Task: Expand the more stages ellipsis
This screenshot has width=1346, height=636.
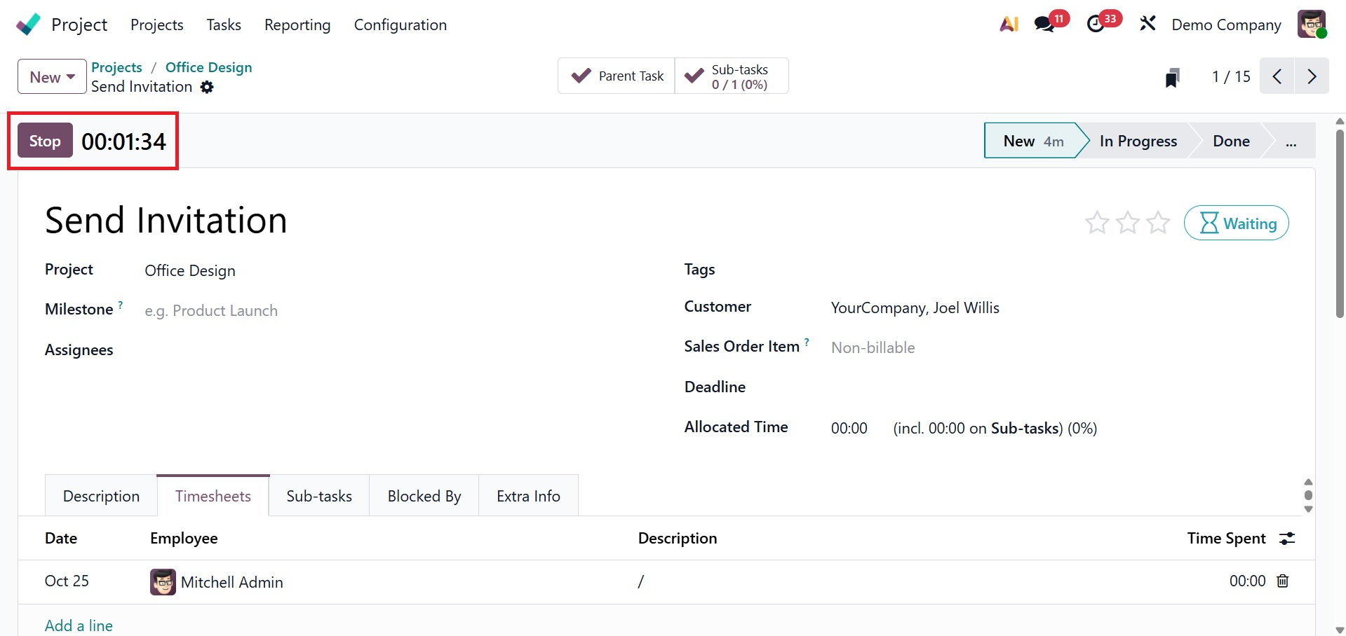Action: (x=1291, y=141)
